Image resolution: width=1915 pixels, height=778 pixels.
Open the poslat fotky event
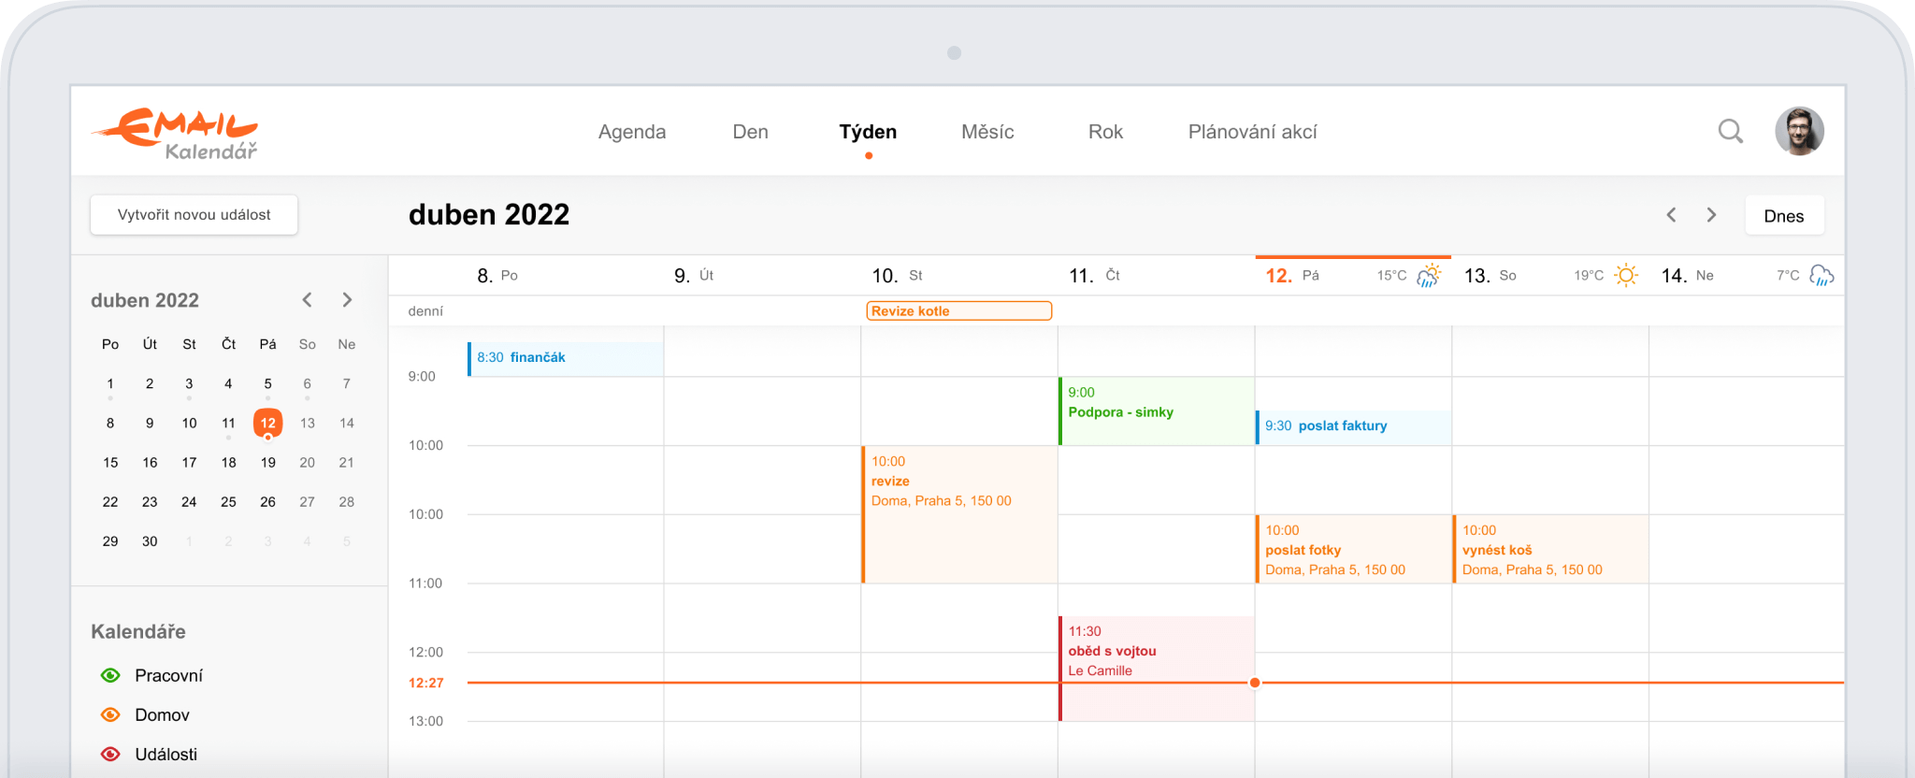tap(1353, 549)
